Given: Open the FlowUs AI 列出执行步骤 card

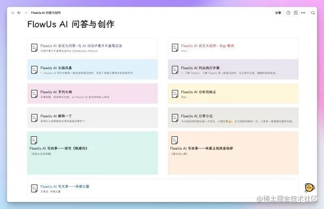Looking at the screenshot, I should click(233, 70).
